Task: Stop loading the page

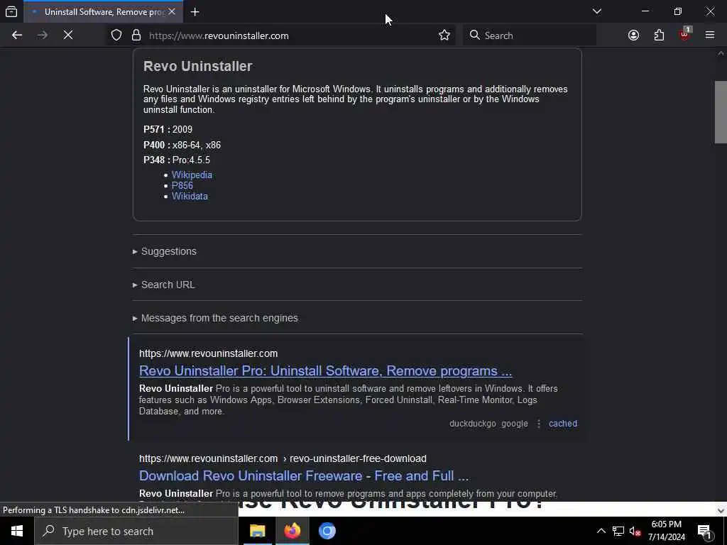Action: pos(68,35)
